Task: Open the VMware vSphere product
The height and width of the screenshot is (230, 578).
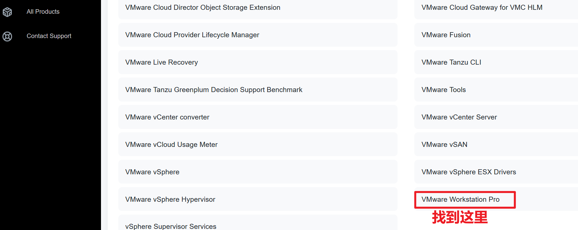Action: (x=152, y=172)
